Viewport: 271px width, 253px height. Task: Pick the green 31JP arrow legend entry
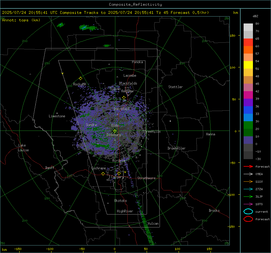point(248,196)
